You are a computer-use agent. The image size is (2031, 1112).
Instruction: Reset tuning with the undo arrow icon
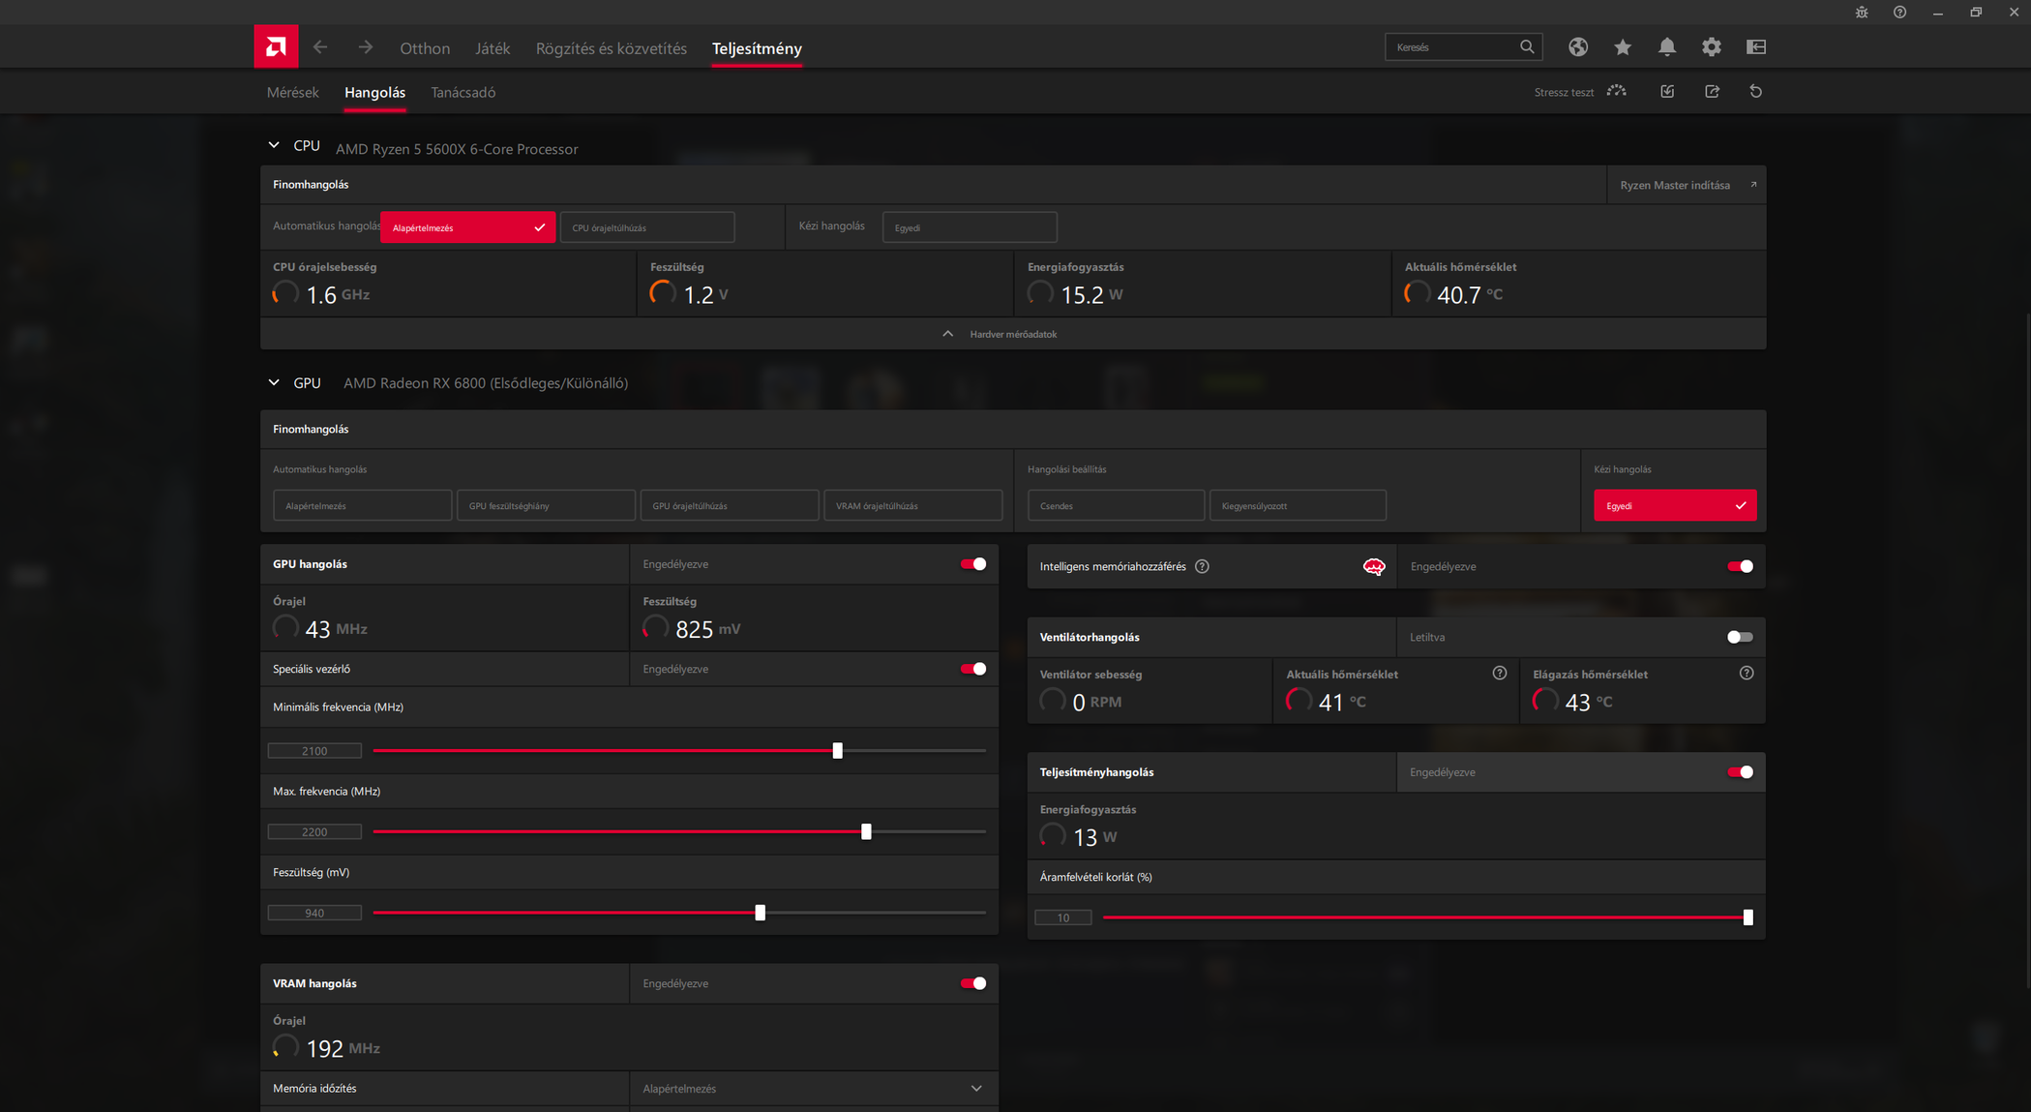pos(1756,91)
